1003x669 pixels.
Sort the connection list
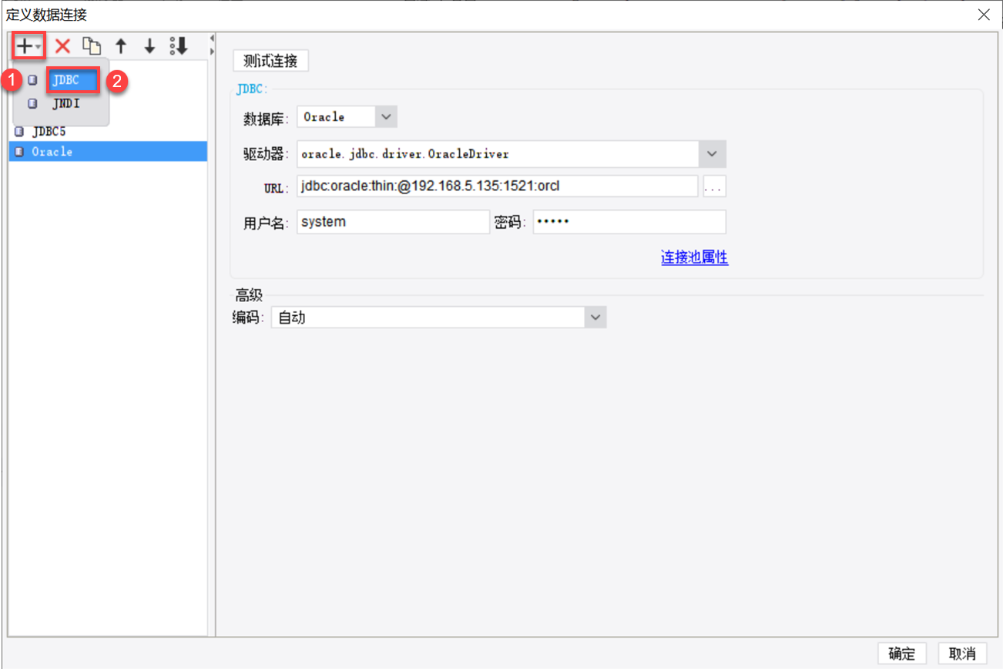179,46
